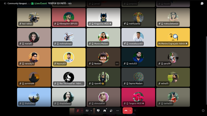Screen dimensions: 207x116
Task: Click the mahfuzanila name label
Action: coord(135,24)
